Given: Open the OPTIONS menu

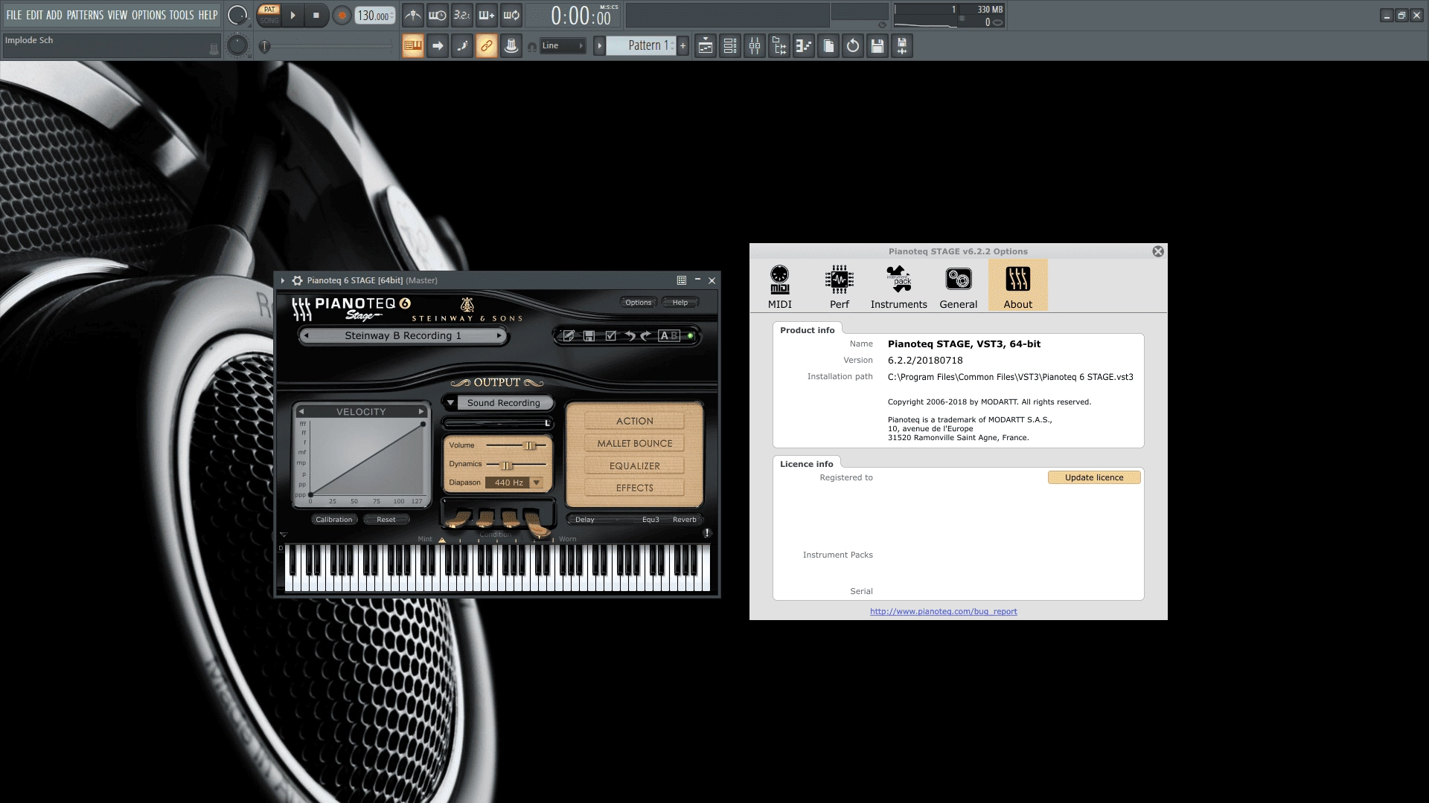Looking at the screenshot, I should (x=149, y=15).
